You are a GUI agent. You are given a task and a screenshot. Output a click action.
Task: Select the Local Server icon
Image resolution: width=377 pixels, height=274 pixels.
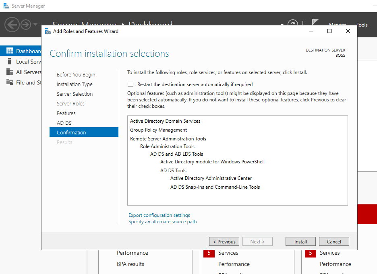(10, 62)
